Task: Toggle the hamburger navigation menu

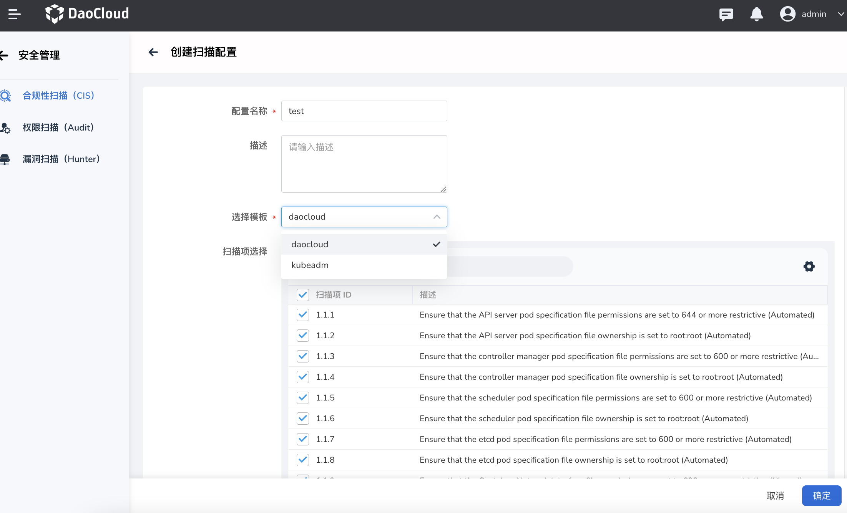Action: click(x=14, y=14)
